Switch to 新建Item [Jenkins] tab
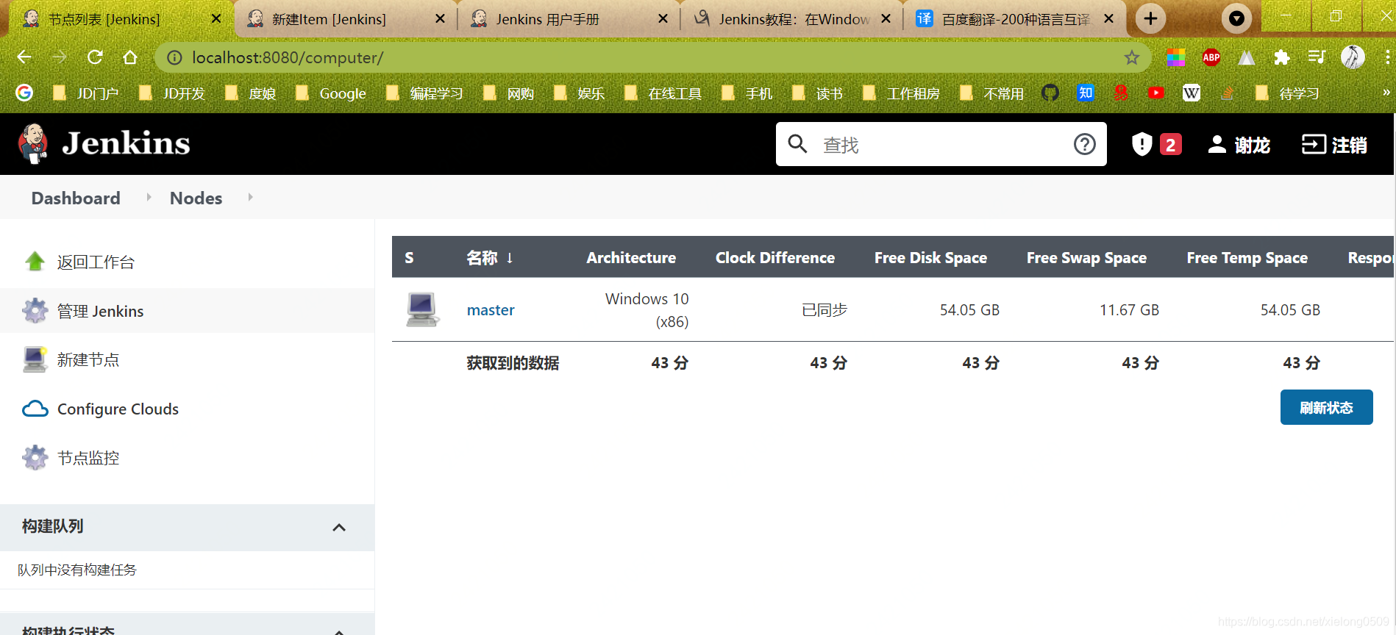 346,19
